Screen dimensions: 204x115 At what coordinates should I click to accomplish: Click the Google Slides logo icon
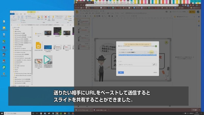click(x=77, y=12)
